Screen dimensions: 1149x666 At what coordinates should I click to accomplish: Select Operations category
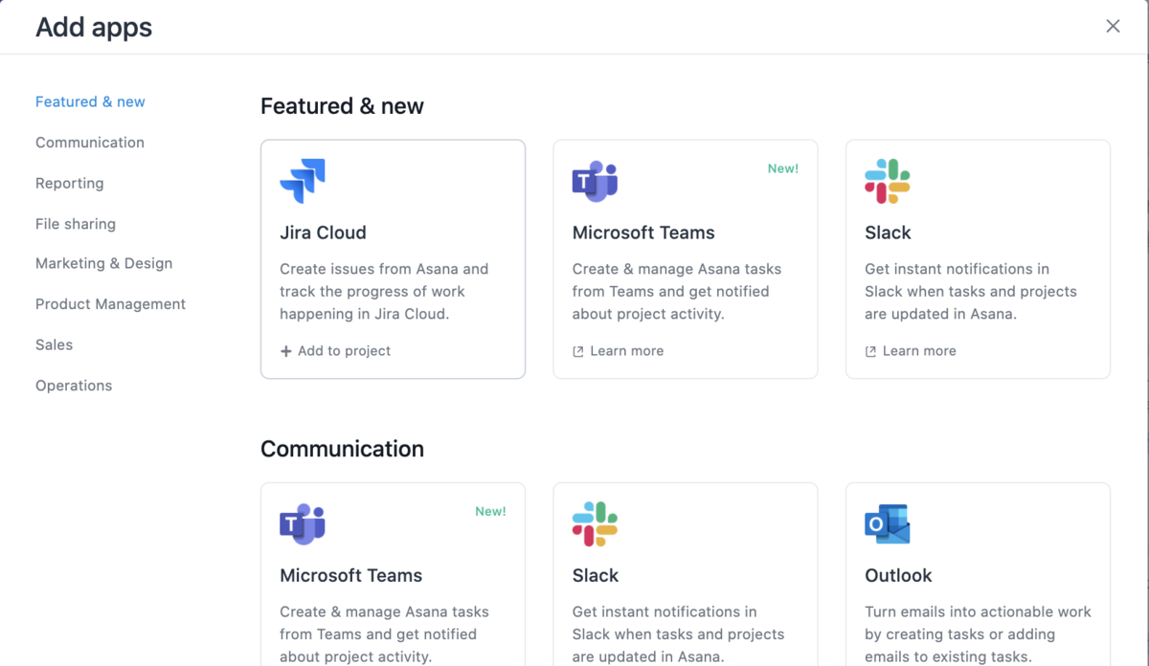pos(74,386)
